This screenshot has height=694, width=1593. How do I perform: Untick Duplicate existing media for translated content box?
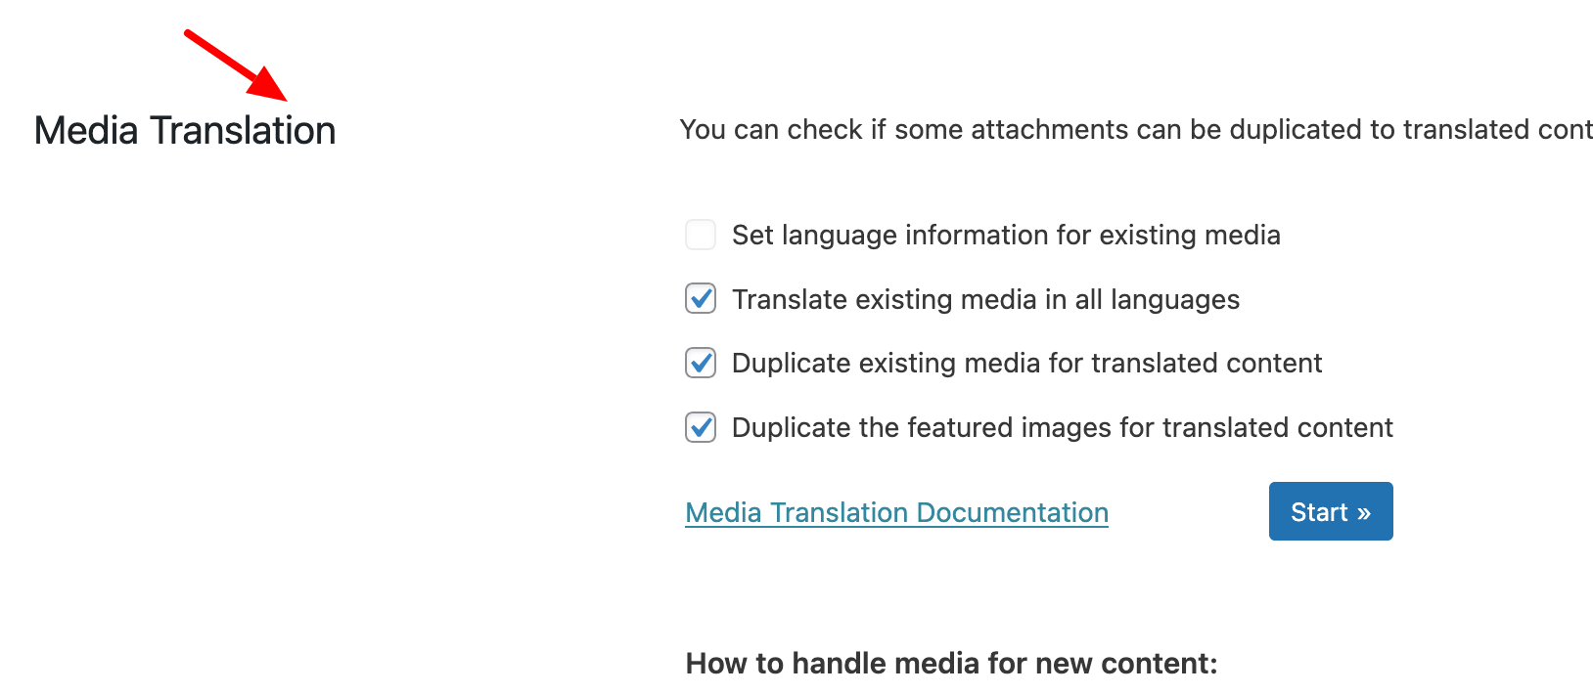coord(701,363)
